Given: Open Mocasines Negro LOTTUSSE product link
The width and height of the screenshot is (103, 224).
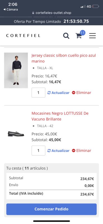Looking at the screenshot, I should click(x=60, y=116).
